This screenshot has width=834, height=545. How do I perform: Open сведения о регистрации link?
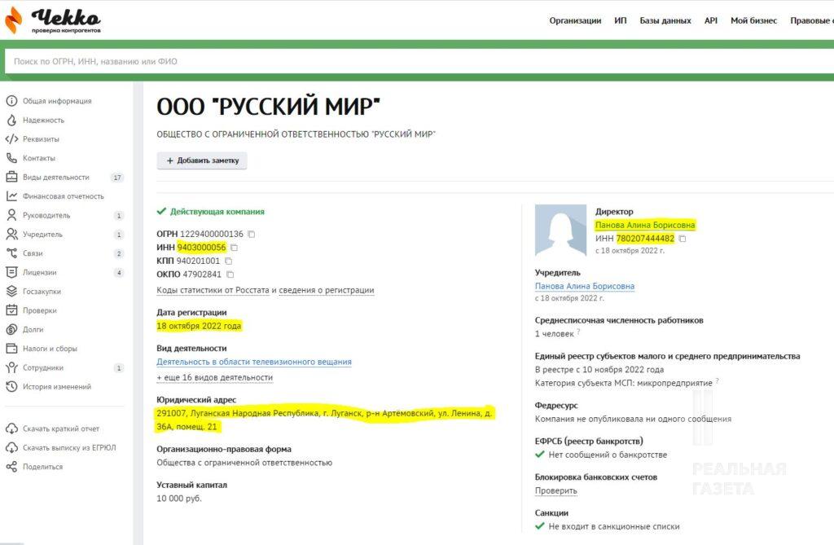pos(326,290)
